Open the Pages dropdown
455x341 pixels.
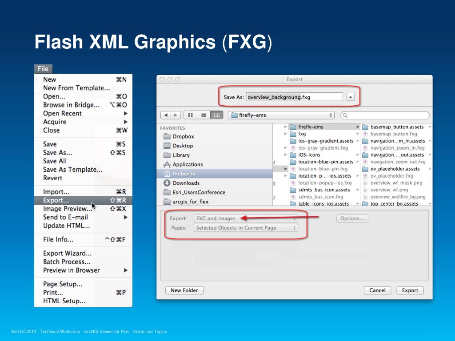[x=245, y=228]
